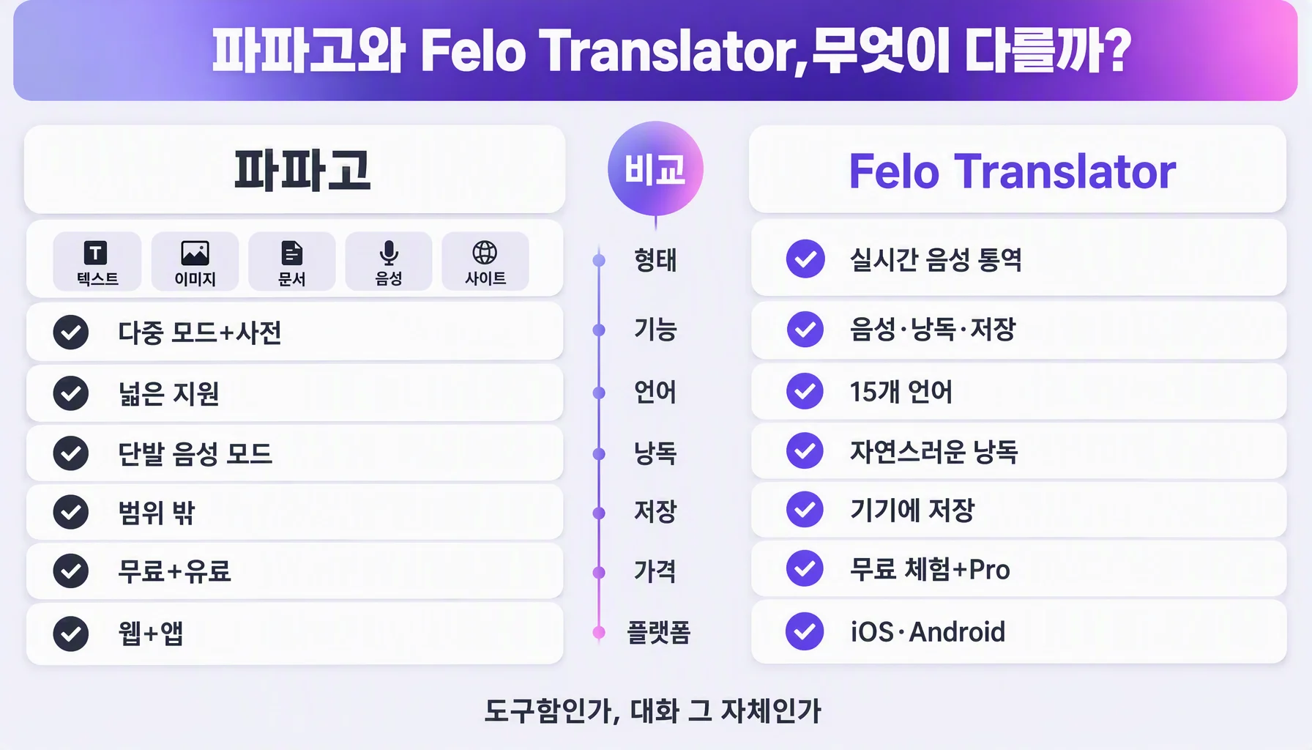This screenshot has height=750, width=1312.
Task: Click the 형태 timeline label
Action: pos(655,260)
